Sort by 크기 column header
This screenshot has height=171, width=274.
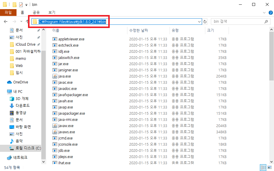click(x=210, y=30)
